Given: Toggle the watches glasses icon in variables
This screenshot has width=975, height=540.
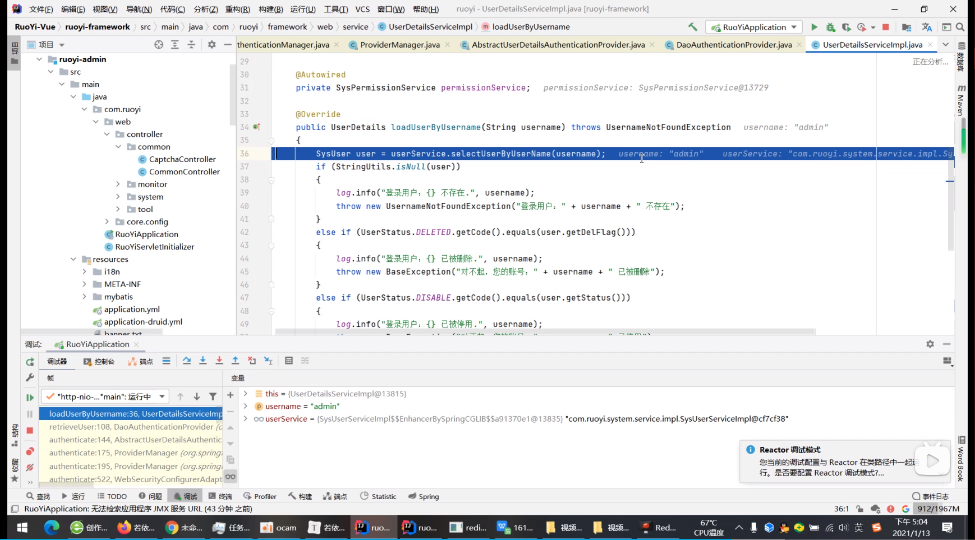Looking at the screenshot, I should (x=230, y=477).
